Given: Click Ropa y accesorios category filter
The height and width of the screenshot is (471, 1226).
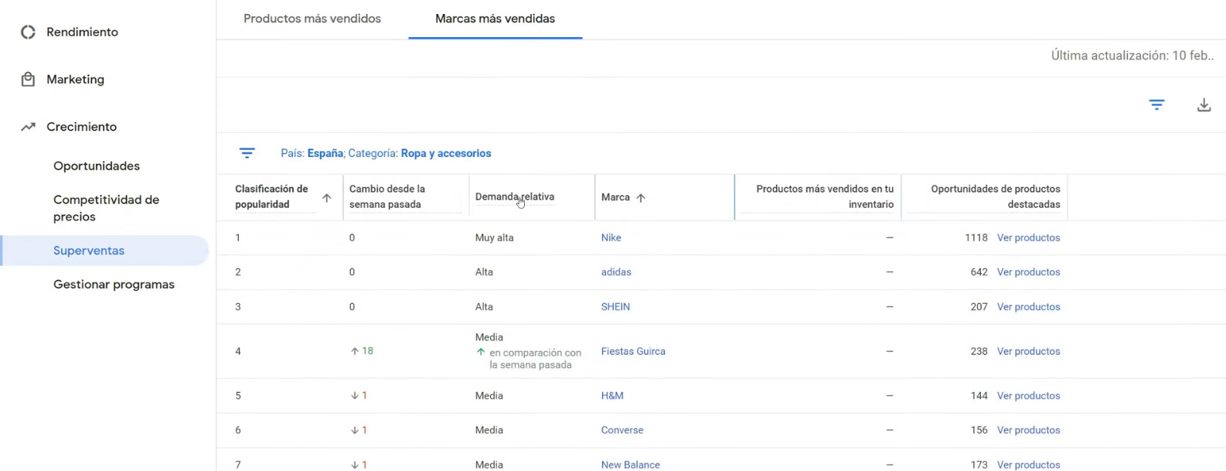Looking at the screenshot, I should (x=446, y=153).
